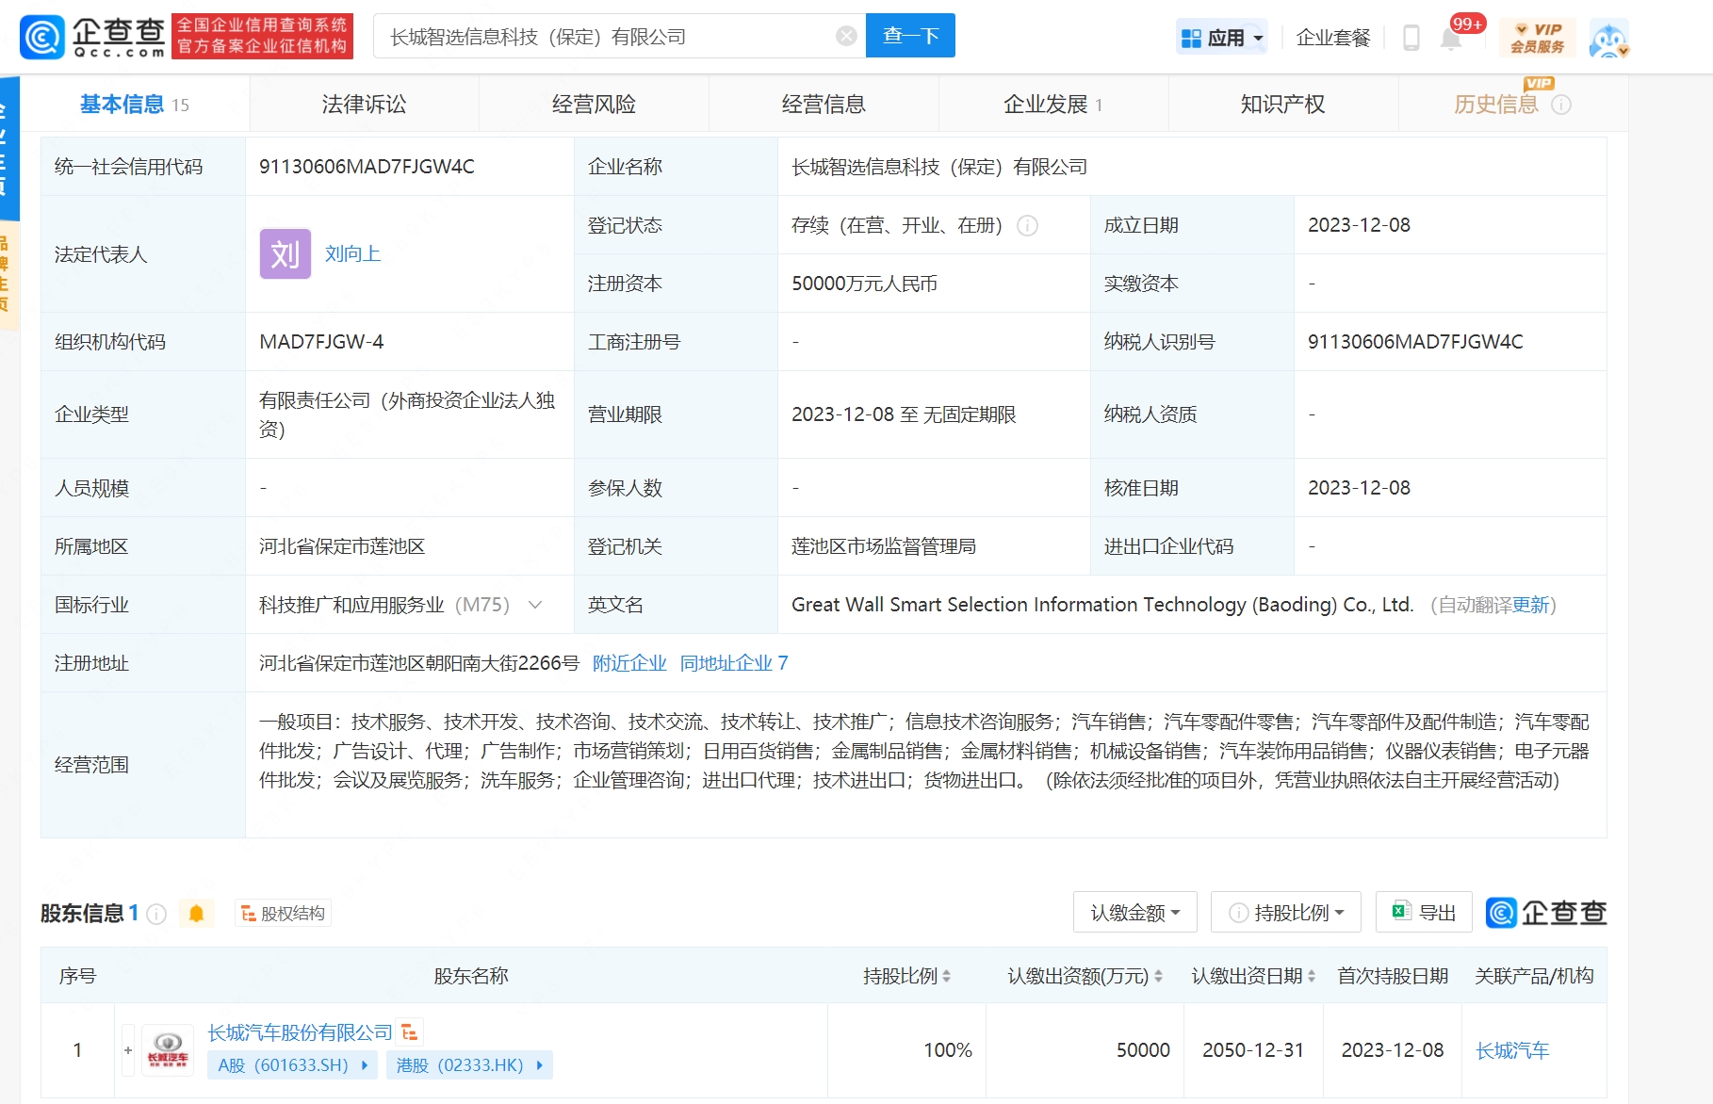1713x1104 pixels.
Task: Click the Qcc.com logo icon
Action: tap(43, 37)
